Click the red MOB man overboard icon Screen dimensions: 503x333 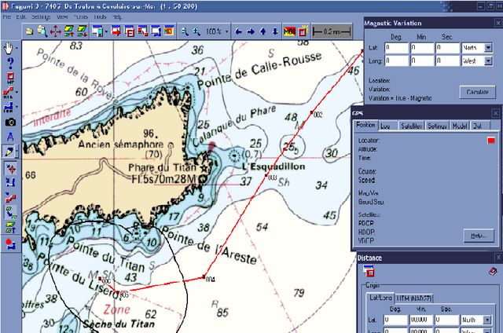pos(289,31)
